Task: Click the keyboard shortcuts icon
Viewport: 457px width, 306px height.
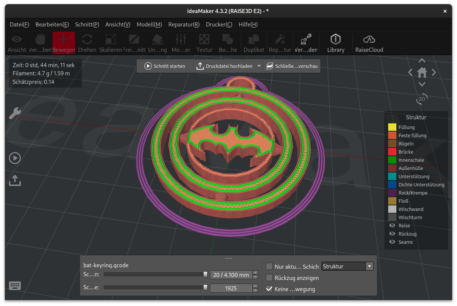Action: (15, 286)
